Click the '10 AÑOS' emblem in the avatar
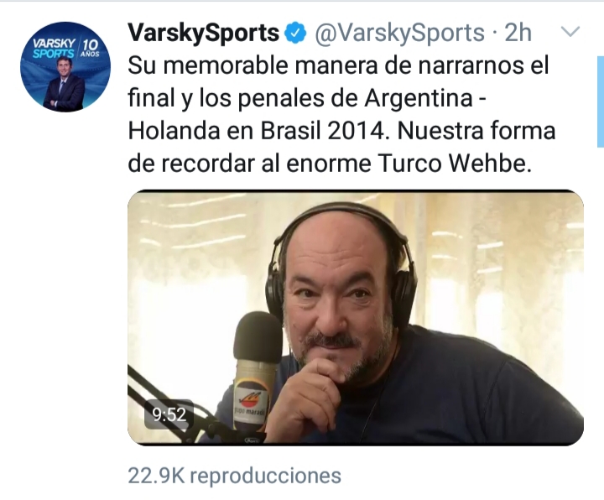 click(91, 48)
